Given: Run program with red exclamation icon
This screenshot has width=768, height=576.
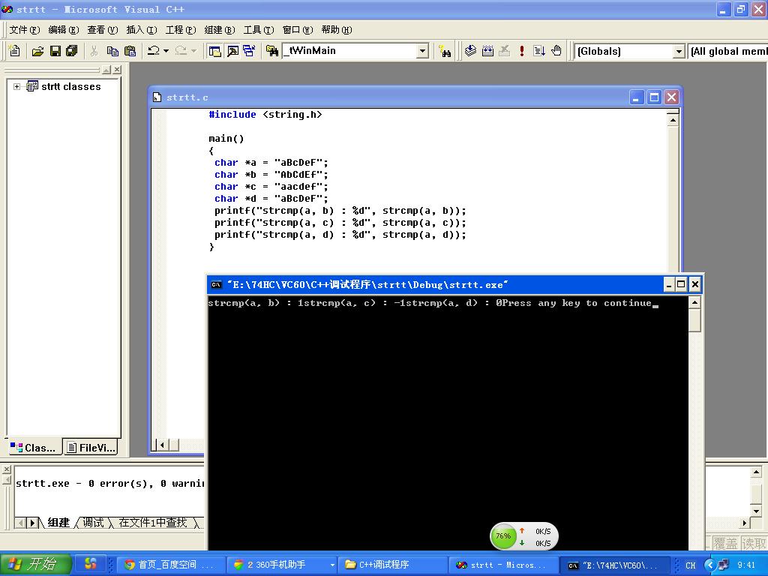Looking at the screenshot, I should tap(522, 50).
